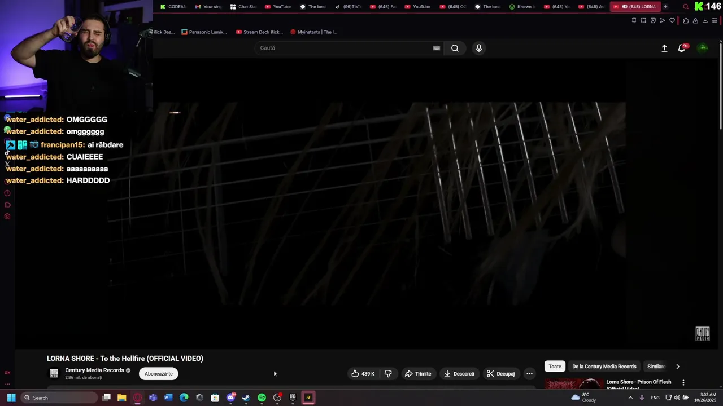Click the browser pin icon in toolbar

tap(634, 20)
